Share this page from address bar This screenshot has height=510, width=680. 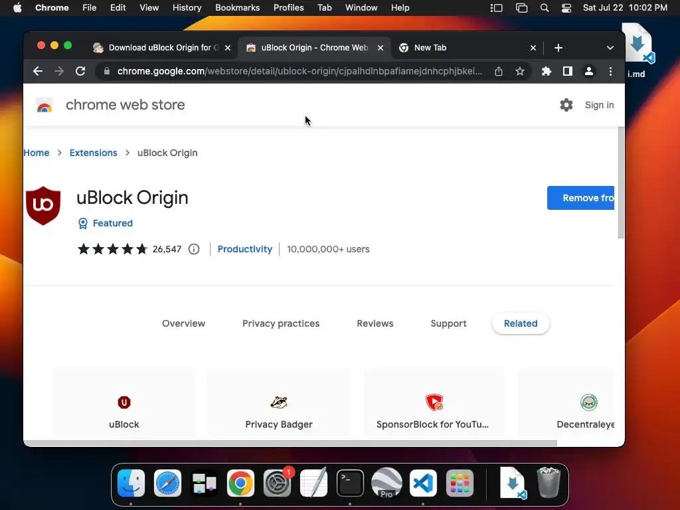point(499,71)
